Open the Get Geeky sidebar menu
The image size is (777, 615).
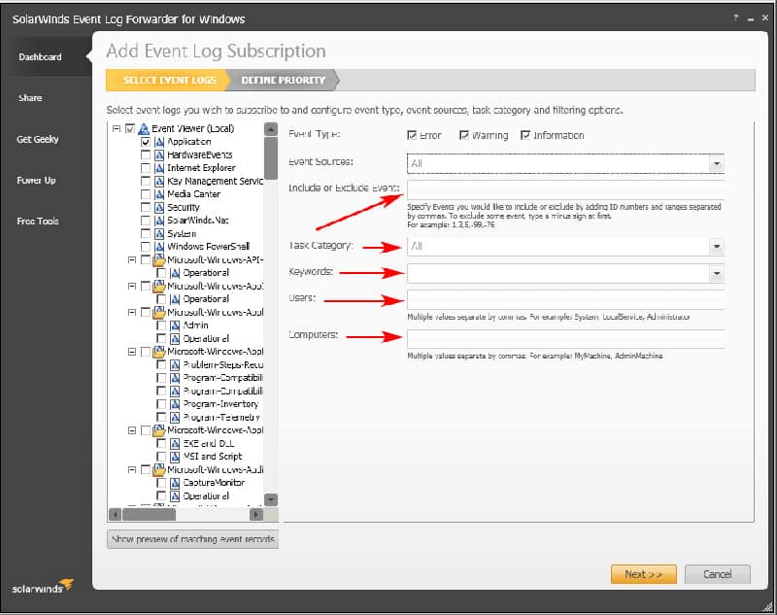pos(41,139)
